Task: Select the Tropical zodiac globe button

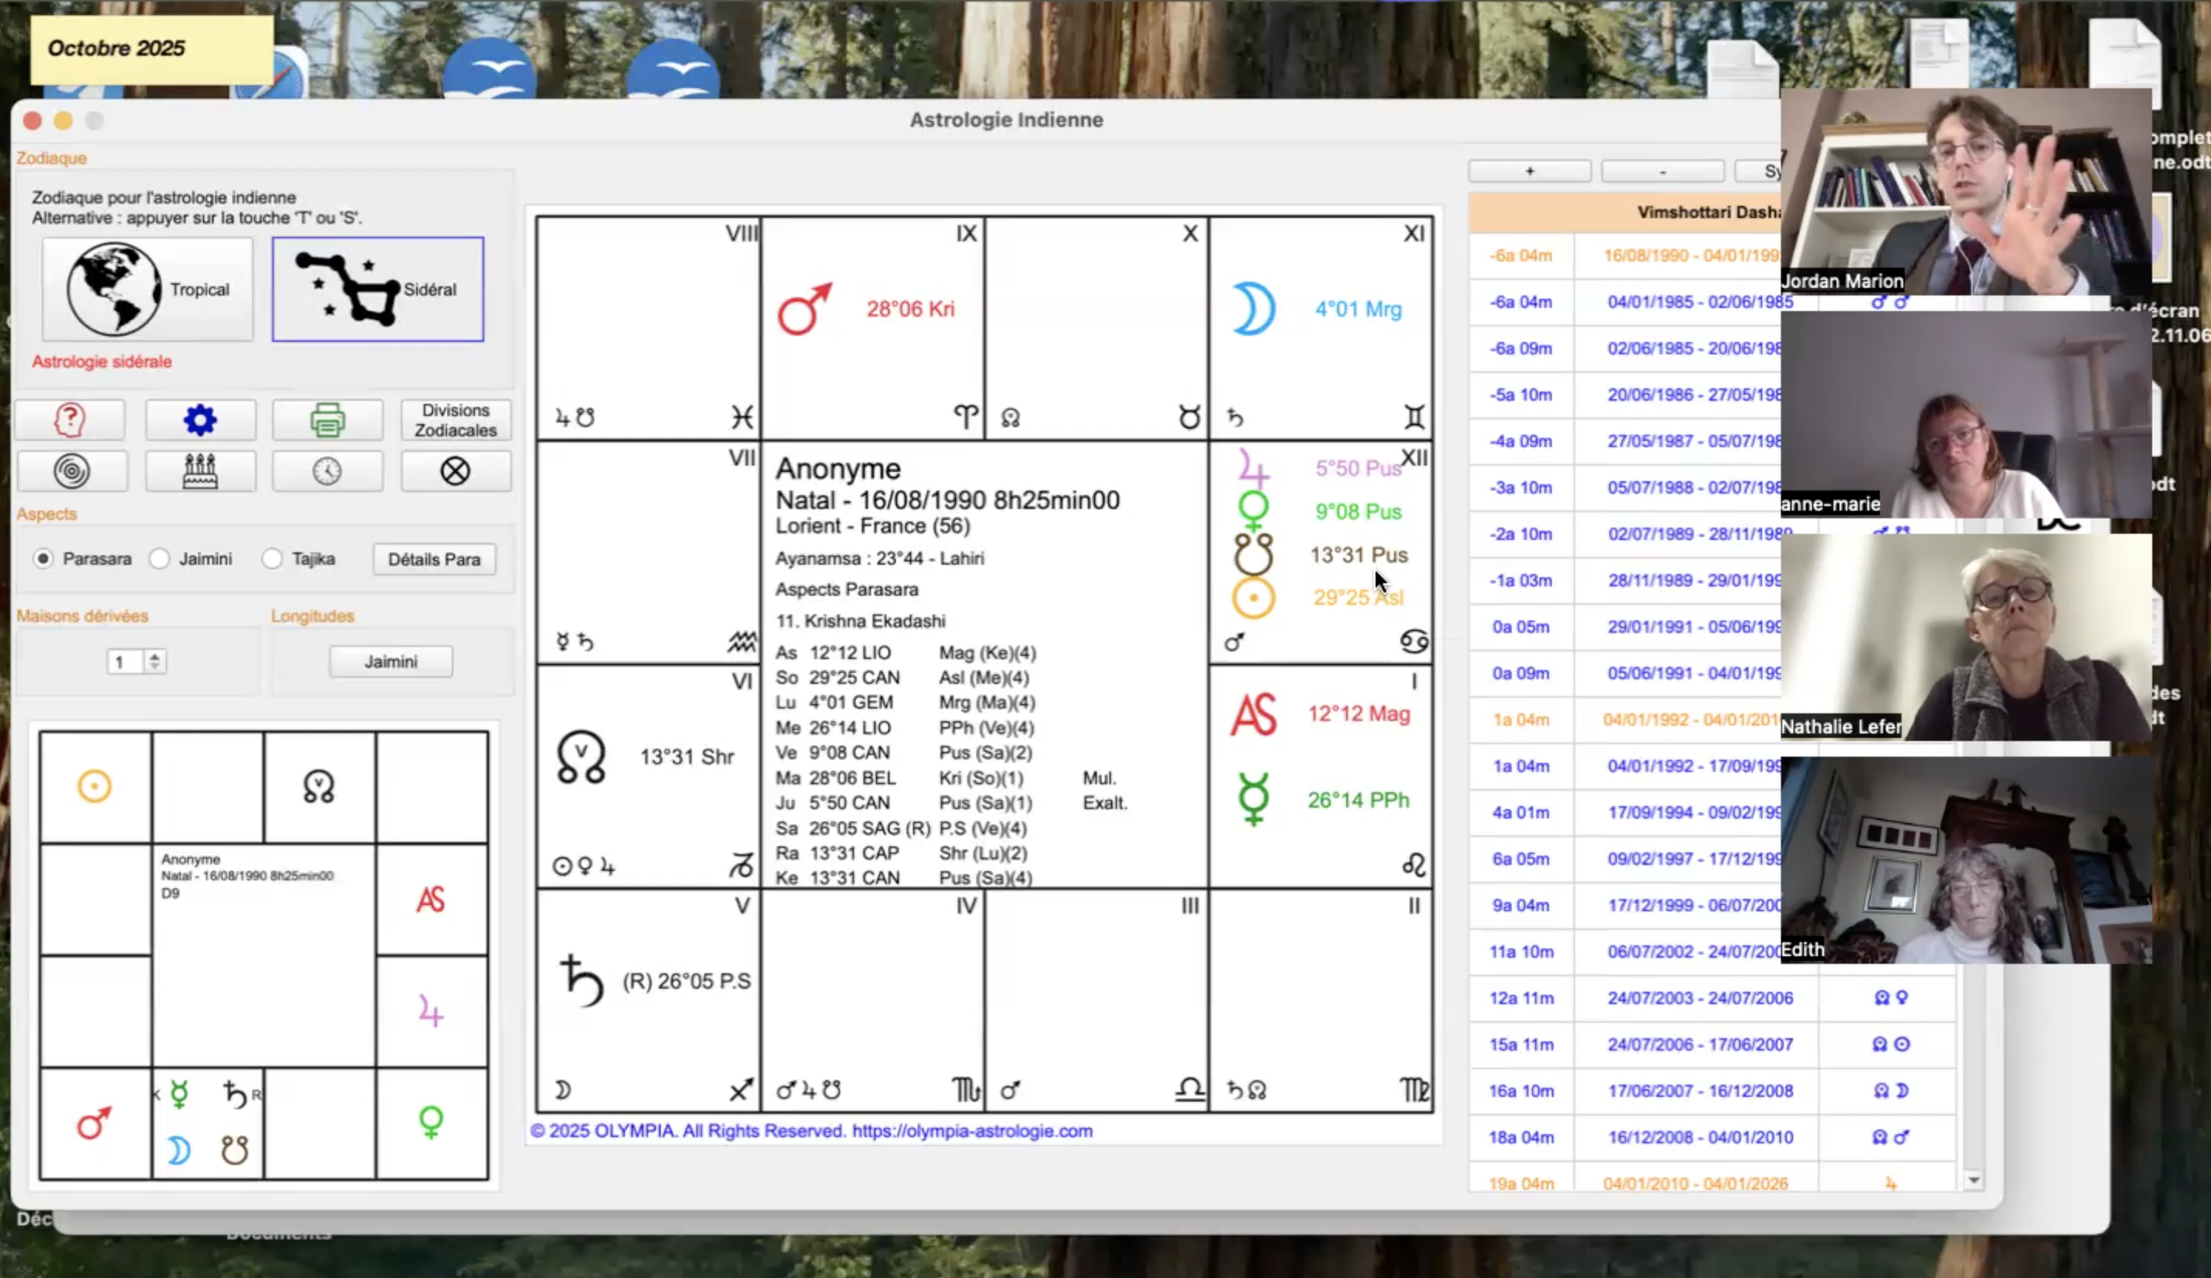Action: (148, 289)
